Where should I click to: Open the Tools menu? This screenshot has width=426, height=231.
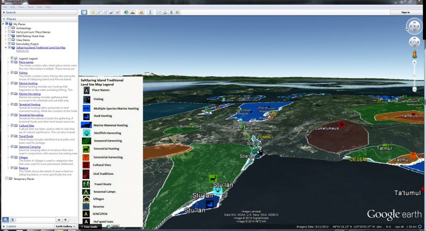[x=30, y=7]
